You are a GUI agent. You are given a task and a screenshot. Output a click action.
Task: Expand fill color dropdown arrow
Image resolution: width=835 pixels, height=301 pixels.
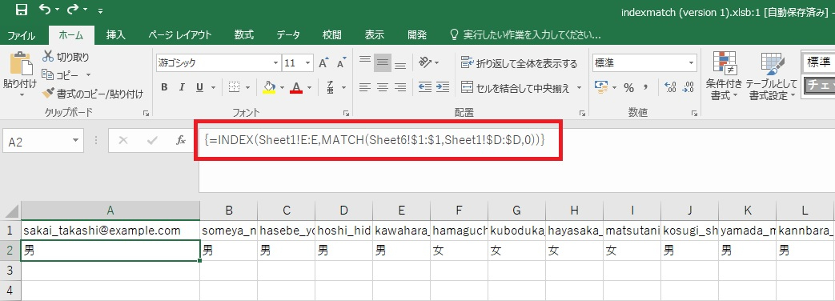click(x=282, y=87)
